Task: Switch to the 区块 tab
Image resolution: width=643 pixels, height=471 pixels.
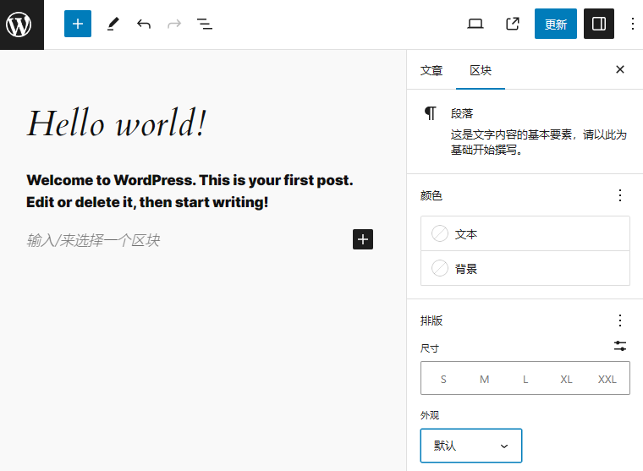Action: [481, 70]
